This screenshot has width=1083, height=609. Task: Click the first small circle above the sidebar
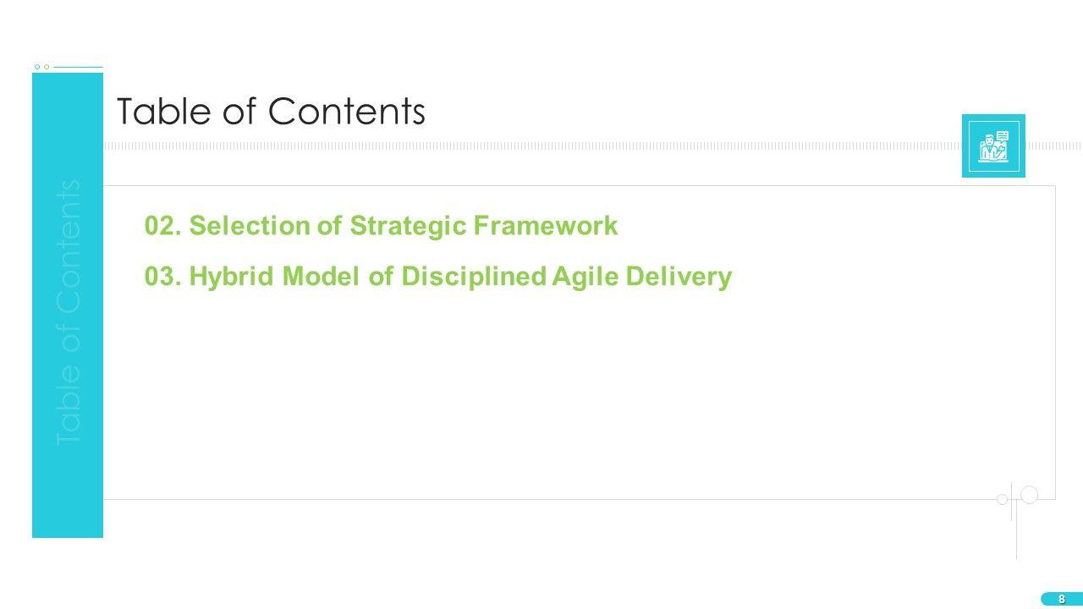(x=37, y=66)
